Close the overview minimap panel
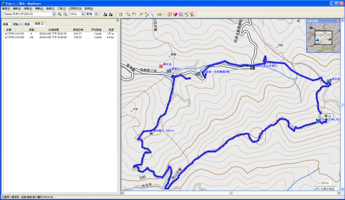The height and width of the screenshot is (200, 345). coord(338,21)
